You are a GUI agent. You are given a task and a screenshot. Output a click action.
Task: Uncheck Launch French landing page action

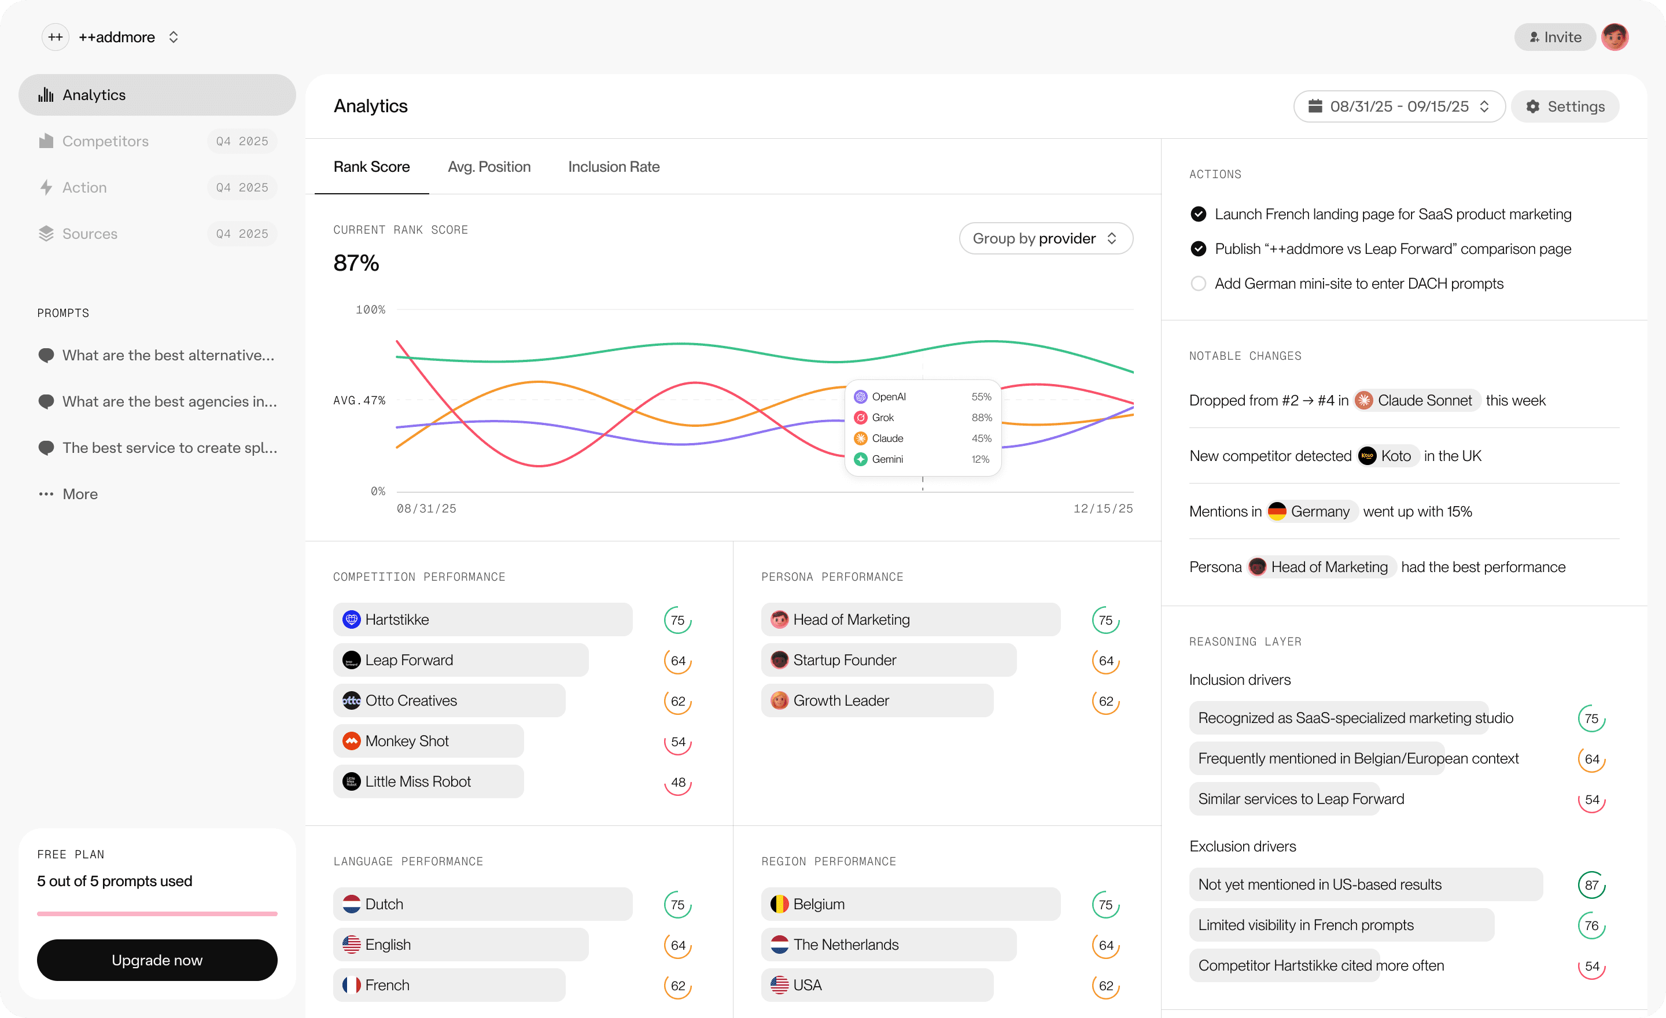pyautogui.click(x=1198, y=214)
